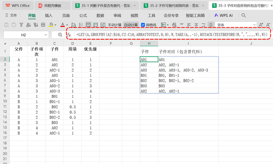The height and width of the screenshot is (164, 273).
Task: Click the cell H5 containing B01
Action: coord(149,75)
